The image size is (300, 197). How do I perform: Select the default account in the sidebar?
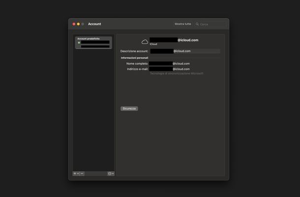[93, 42]
